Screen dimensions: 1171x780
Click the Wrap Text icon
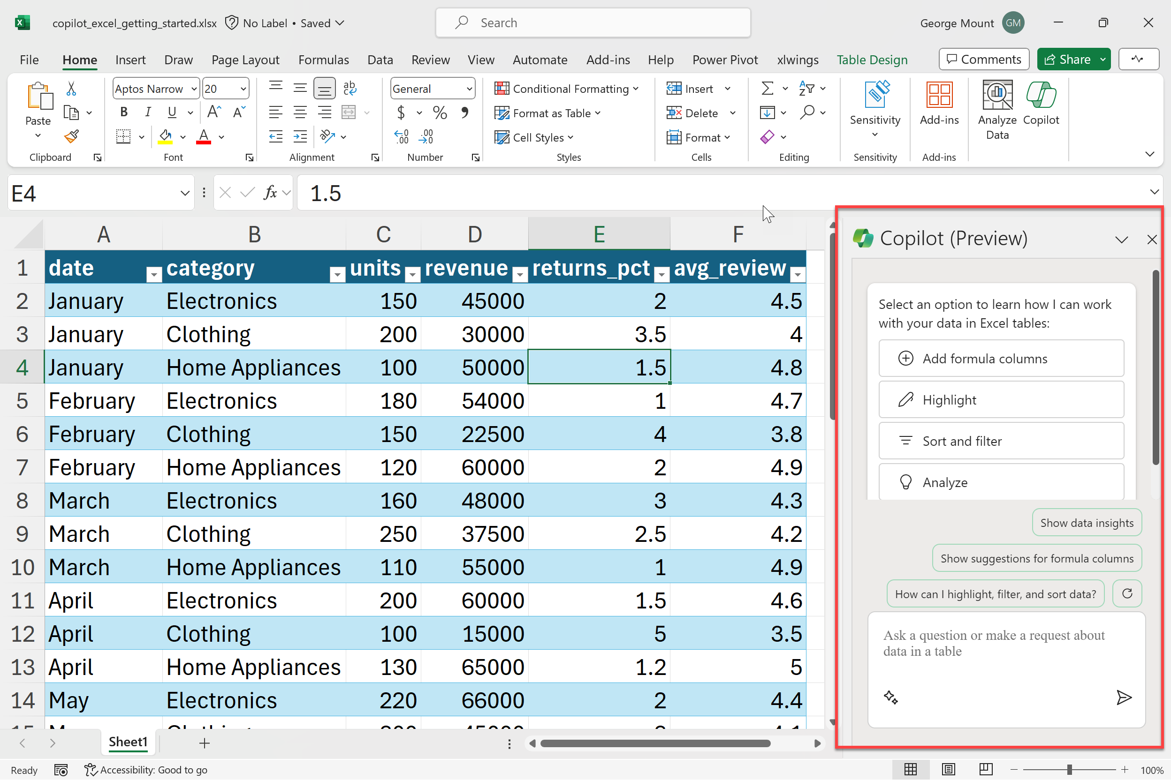[x=350, y=88]
